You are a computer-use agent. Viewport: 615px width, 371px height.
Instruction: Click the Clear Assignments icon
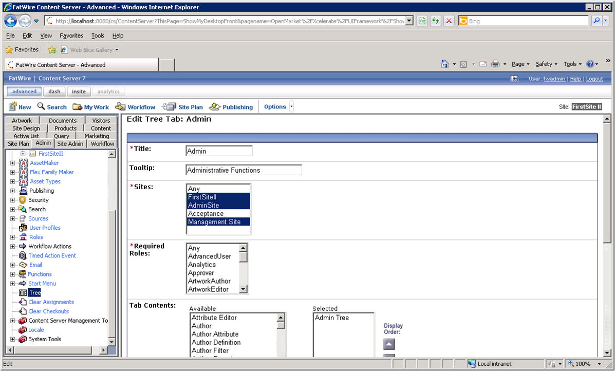point(23,302)
